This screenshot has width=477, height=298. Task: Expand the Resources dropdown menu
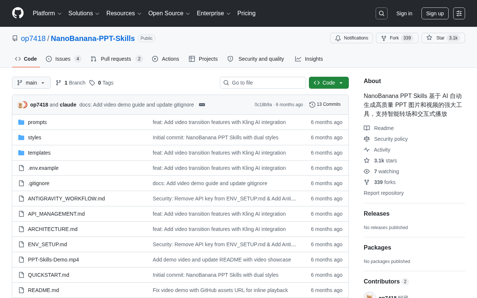[x=124, y=13]
